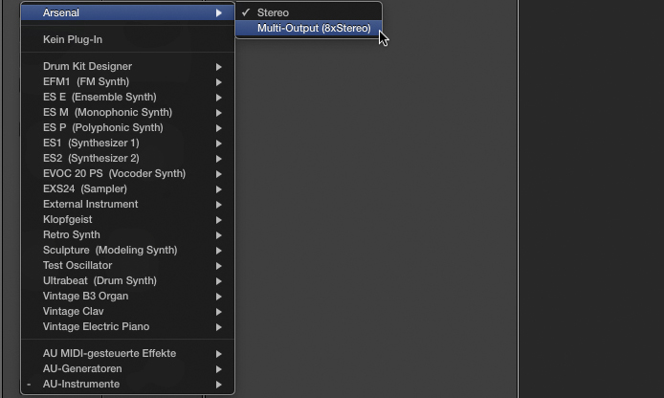
Task: Expand submenu arrow beside Arsenal
Action: (219, 13)
